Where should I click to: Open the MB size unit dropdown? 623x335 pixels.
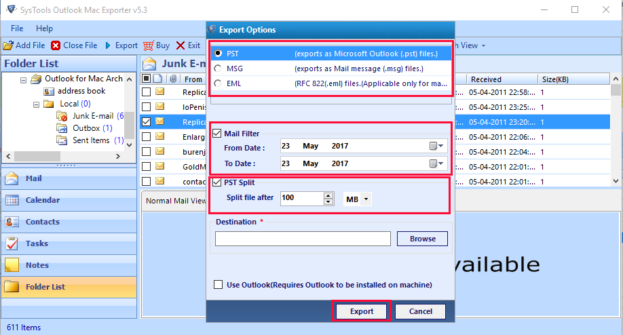(x=366, y=199)
